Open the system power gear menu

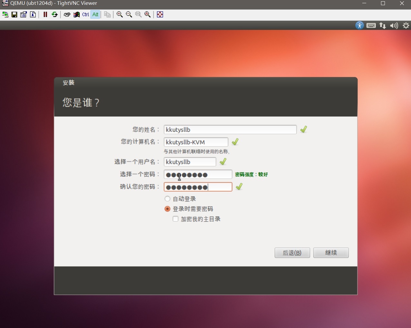click(x=406, y=25)
